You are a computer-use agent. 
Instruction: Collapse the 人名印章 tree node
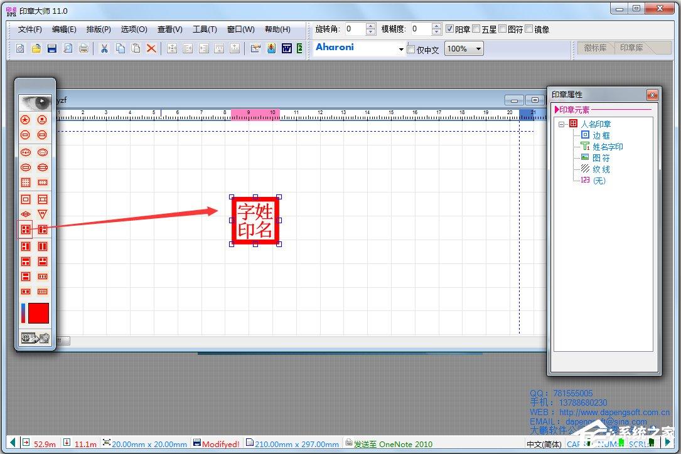562,125
